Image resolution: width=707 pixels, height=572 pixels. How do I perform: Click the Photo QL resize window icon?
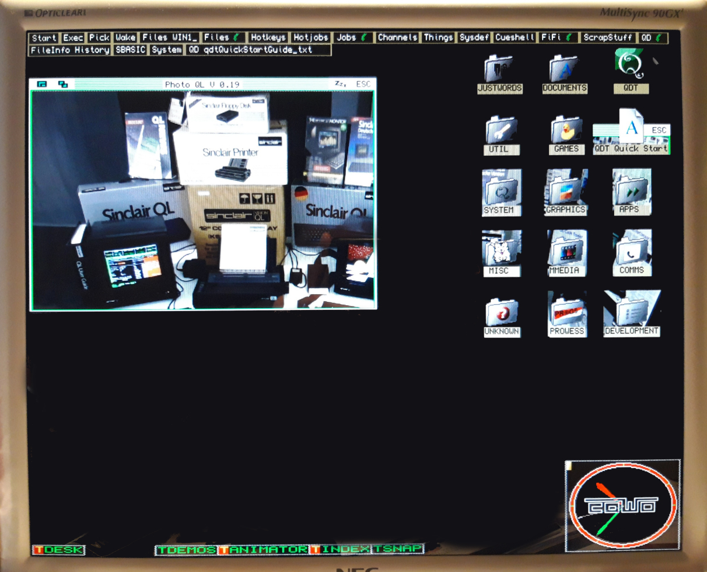62,84
